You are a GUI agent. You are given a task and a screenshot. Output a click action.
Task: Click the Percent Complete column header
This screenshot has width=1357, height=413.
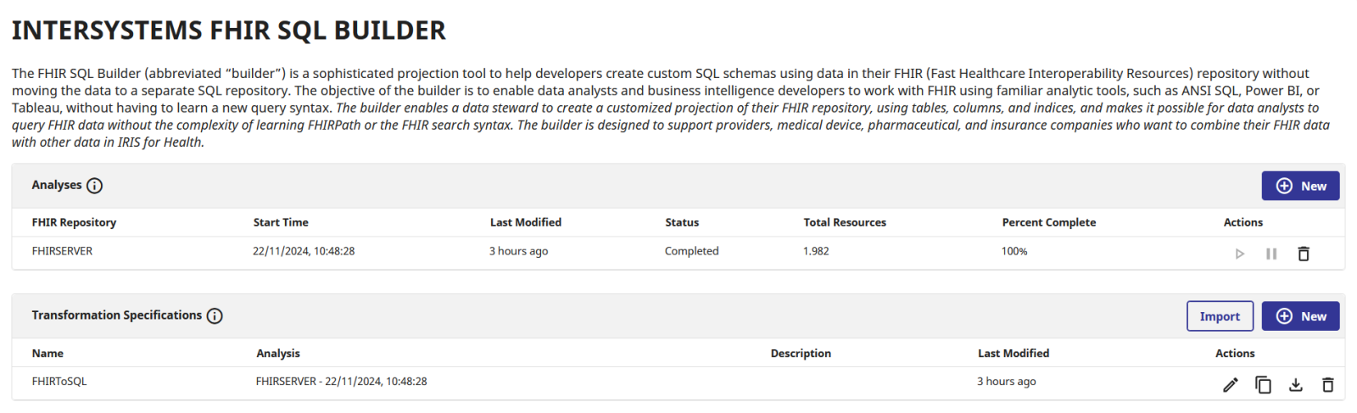[1048, 222]
